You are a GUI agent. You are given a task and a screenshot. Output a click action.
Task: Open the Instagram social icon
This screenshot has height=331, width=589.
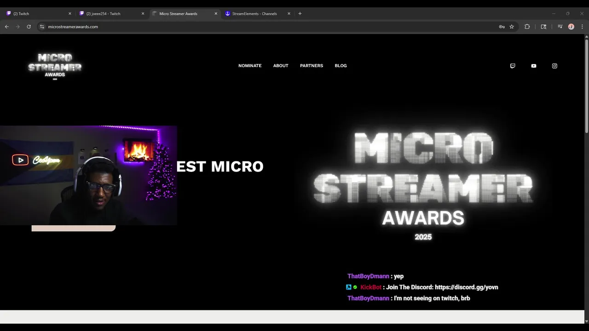click(x=554, y=66)
